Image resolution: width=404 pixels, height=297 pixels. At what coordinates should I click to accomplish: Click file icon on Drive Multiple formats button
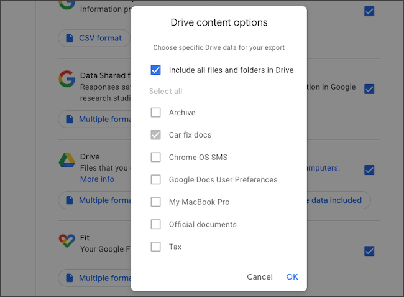(x=69, y=200)
